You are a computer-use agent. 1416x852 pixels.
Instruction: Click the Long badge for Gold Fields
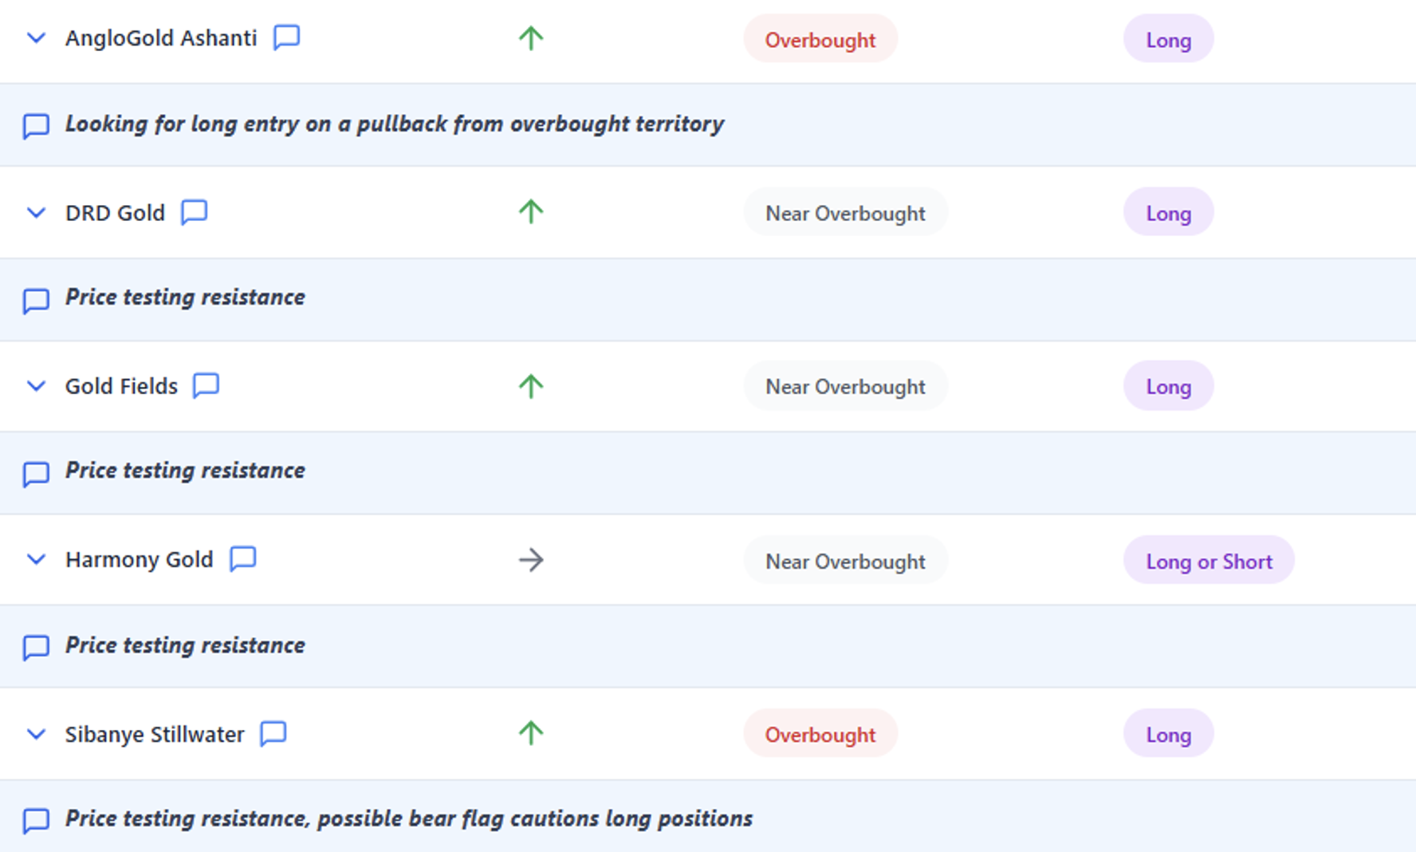pos(1168,386)
